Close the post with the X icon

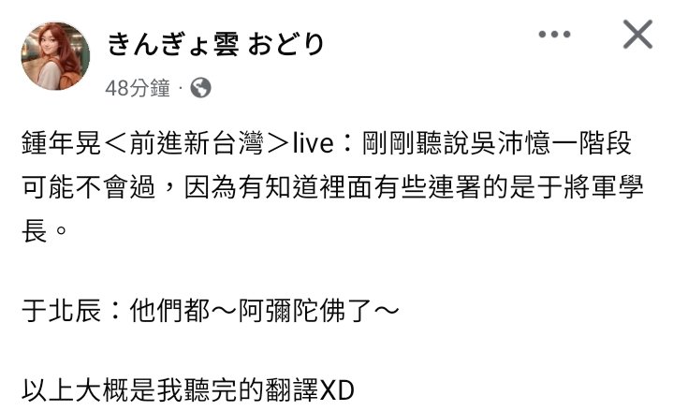tap(637, 35)
